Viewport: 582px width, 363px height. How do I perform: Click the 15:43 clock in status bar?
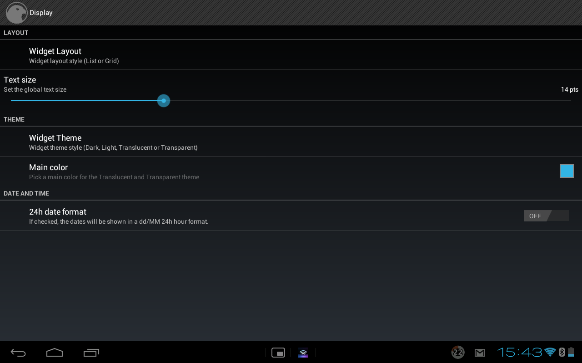(519, 352)
